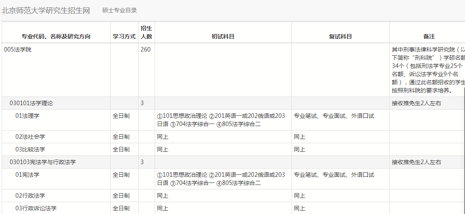The image size is (465, 214).
Task: Click the 260 enrollment count for 法学院
Action: click(x=146, y=50)
